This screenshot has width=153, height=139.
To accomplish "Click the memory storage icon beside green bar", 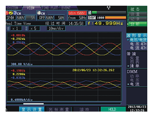I will click(x=90, y=12).
